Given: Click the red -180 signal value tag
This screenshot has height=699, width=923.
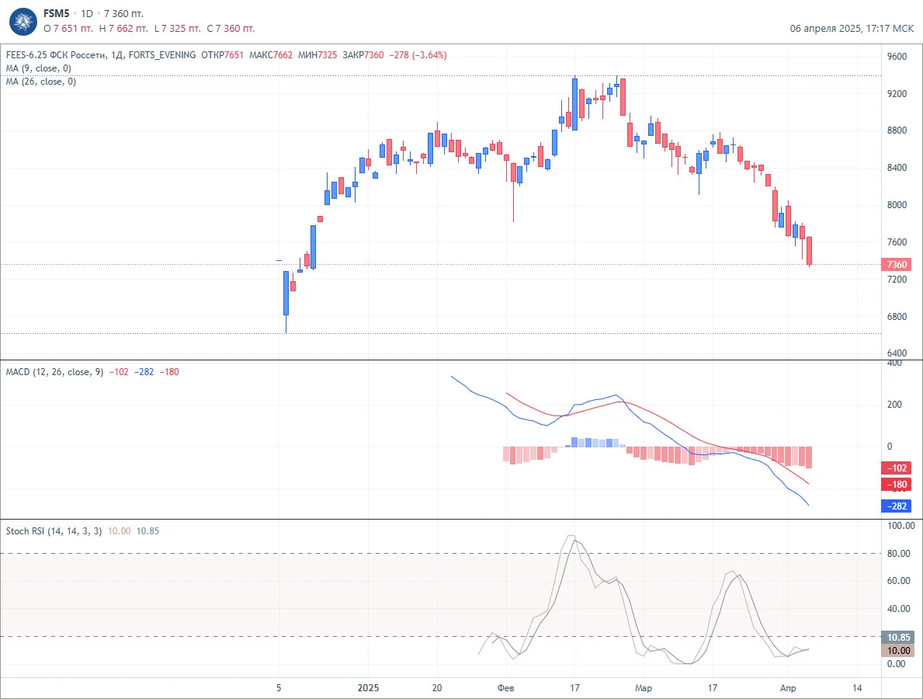Looking at the screenshot, I should 896,485.
